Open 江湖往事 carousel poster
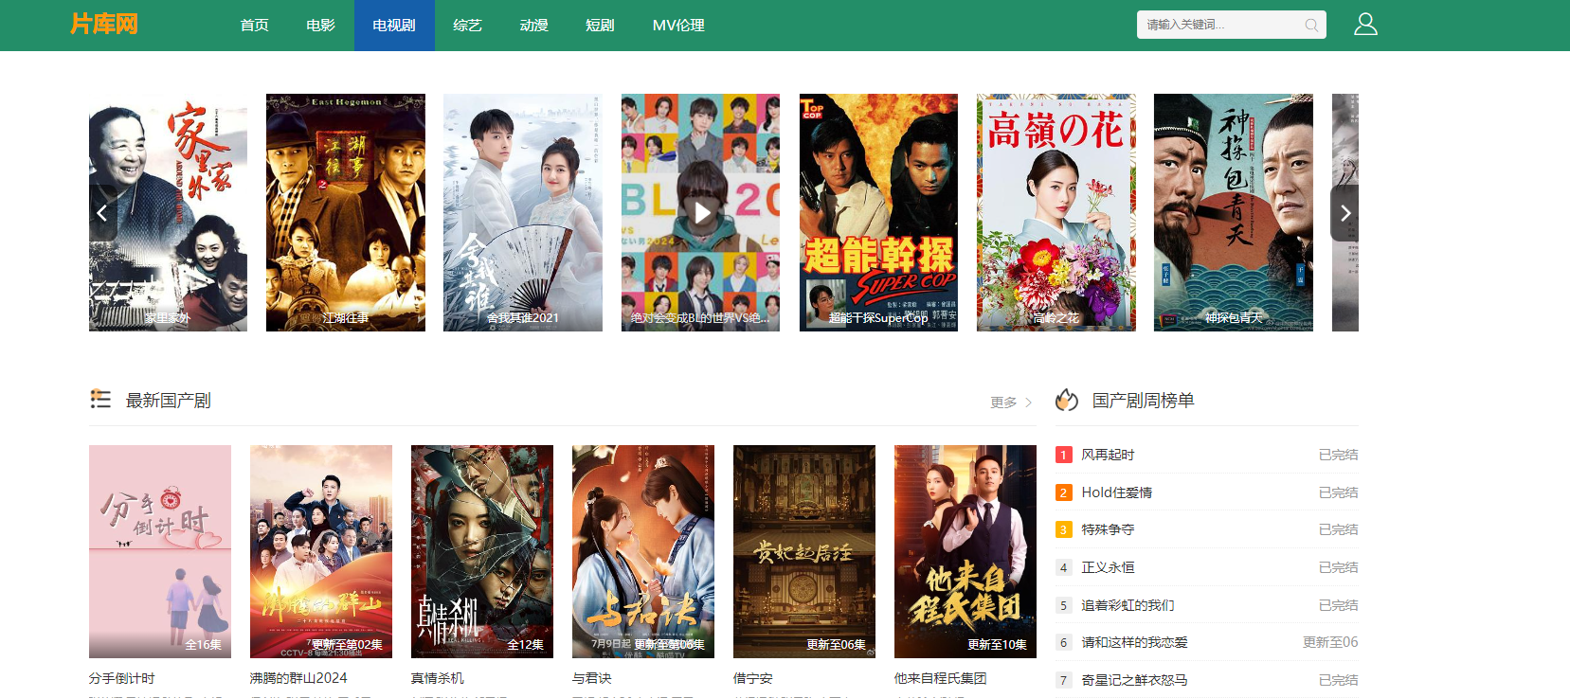The image size is (1570, 698). [346, 212]
